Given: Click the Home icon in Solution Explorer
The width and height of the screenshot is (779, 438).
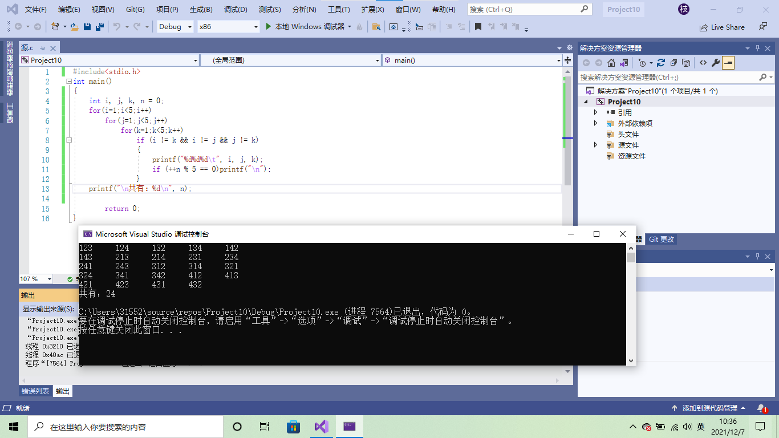Looking at the screenshot, I should click(611, 63).
